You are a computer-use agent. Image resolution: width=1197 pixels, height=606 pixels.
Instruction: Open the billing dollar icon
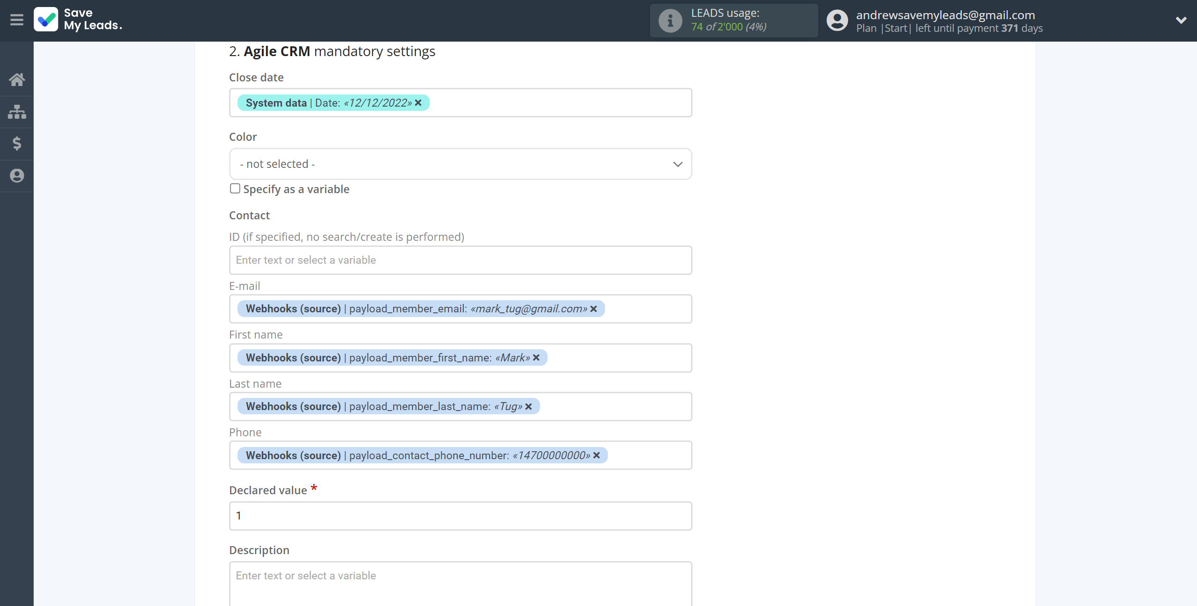(x=17, y=144)
